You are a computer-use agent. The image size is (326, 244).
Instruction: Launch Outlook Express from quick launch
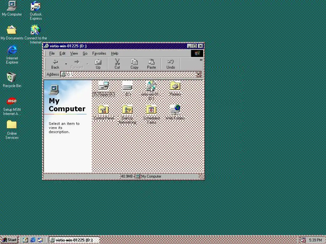pyautogui.click(x=40, y=240)
